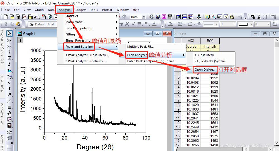Select Peaks and Baseline in Analysis menu

click(x=88, y=47)
